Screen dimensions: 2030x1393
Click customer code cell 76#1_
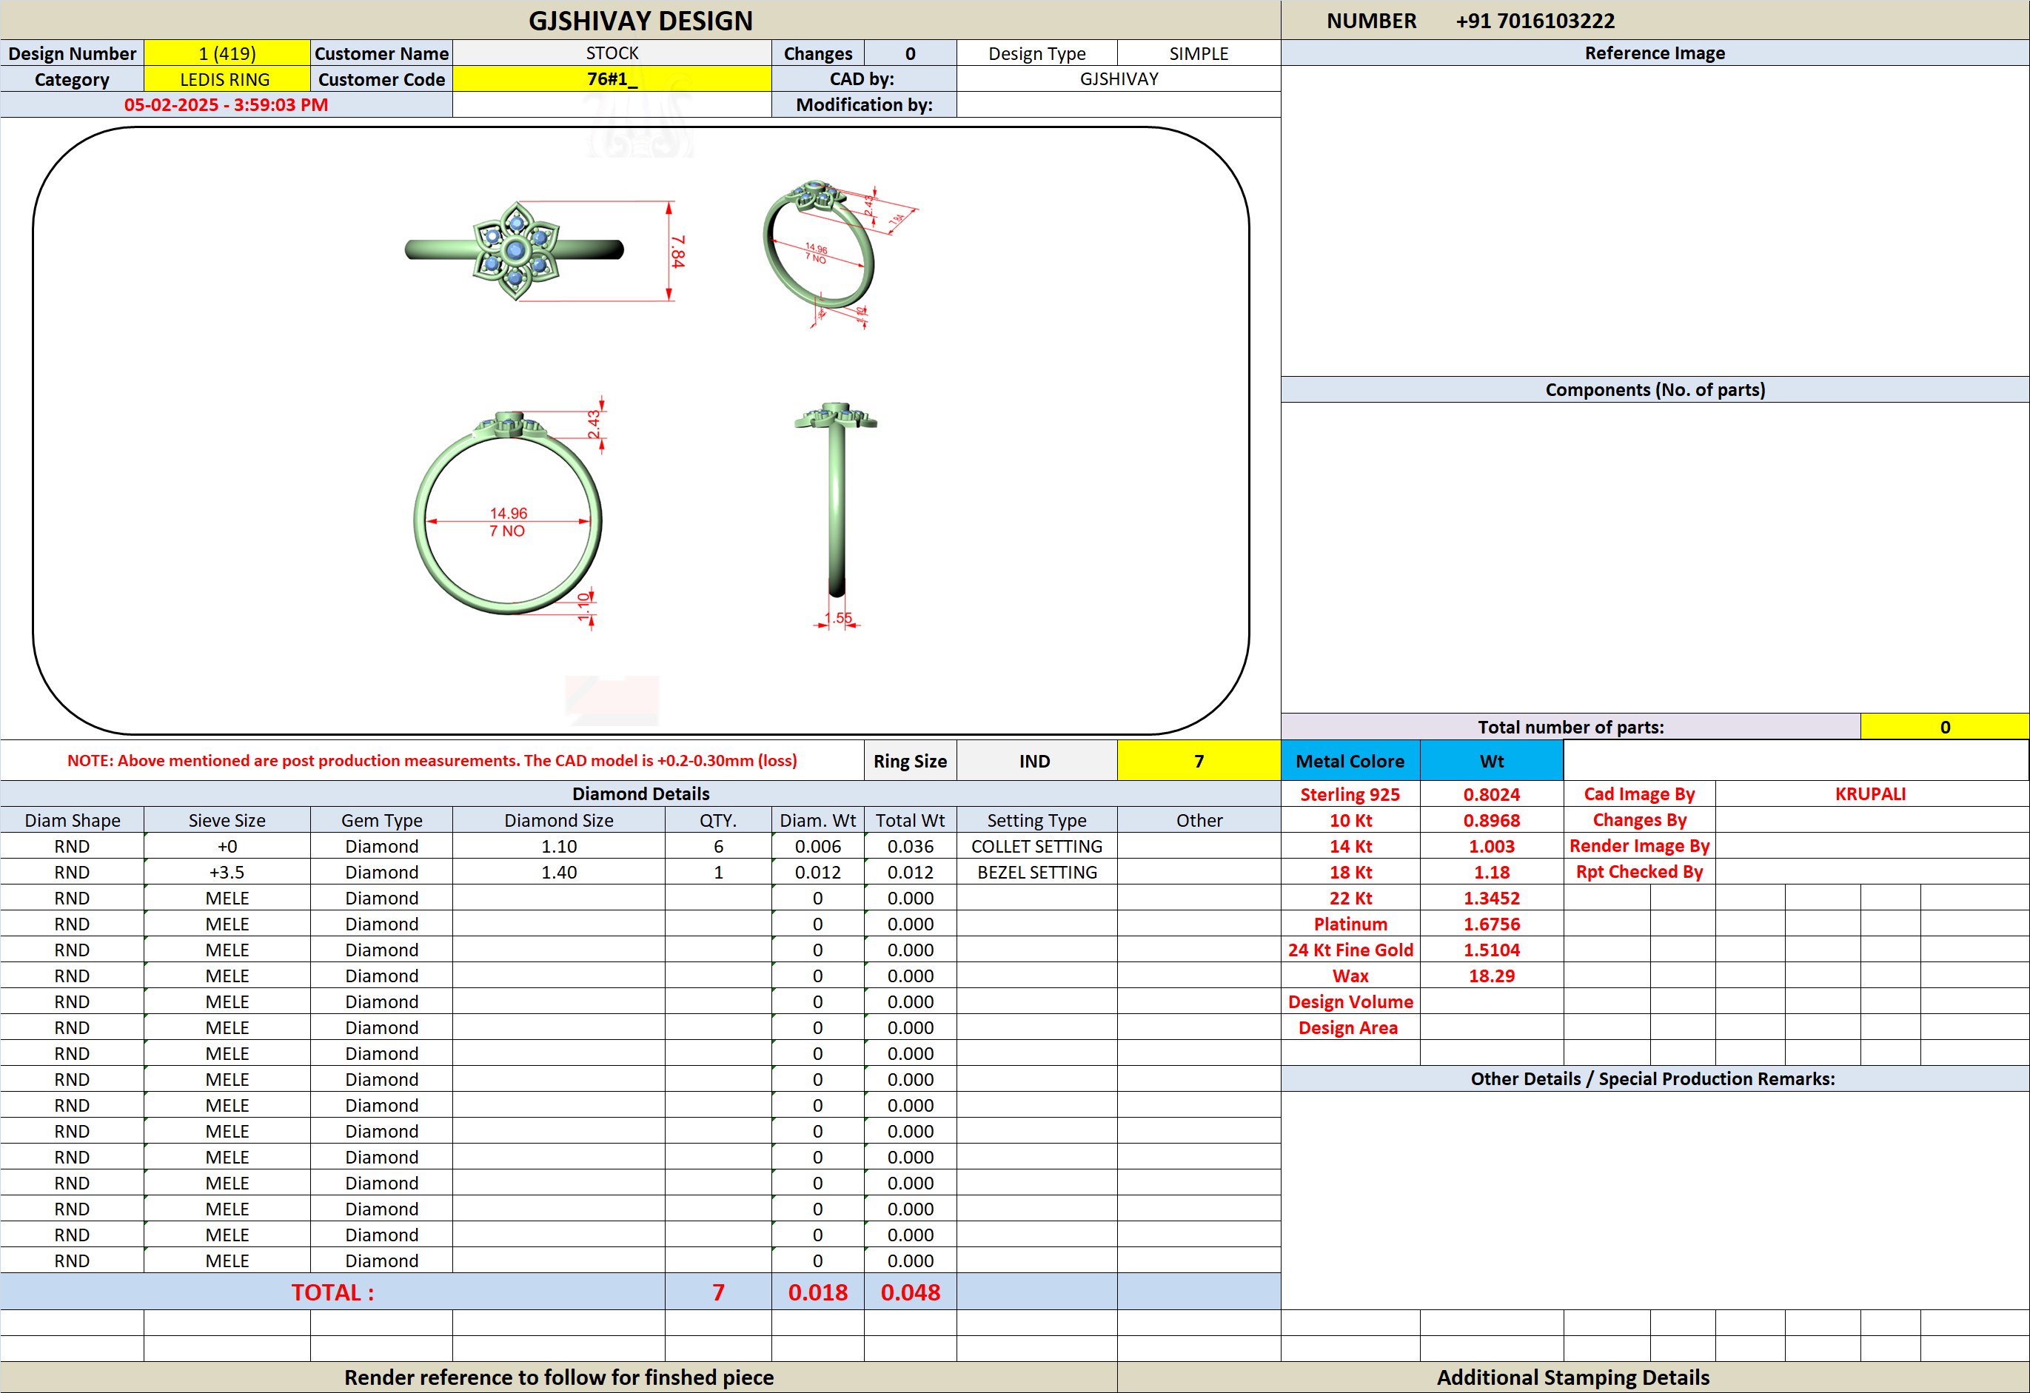point(612,79)
